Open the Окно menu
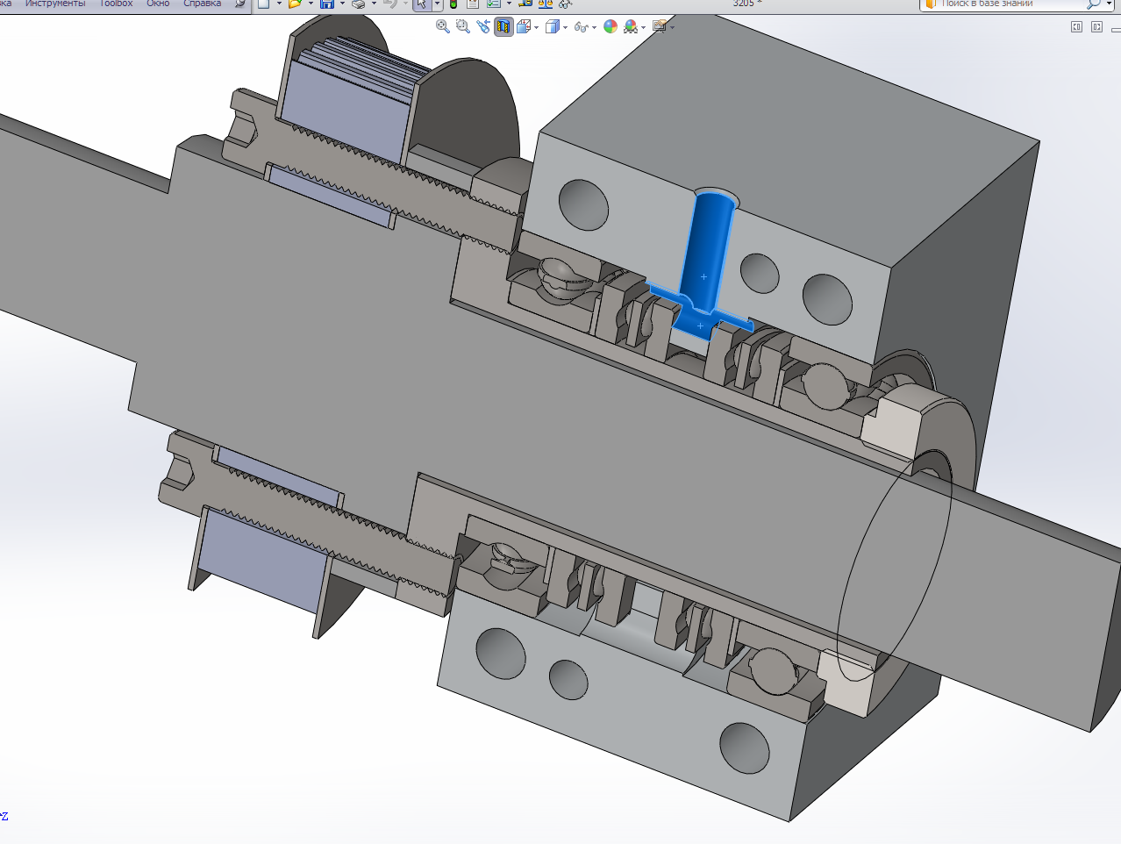This screenshot has width=1121, height=844. click(158, 4)
